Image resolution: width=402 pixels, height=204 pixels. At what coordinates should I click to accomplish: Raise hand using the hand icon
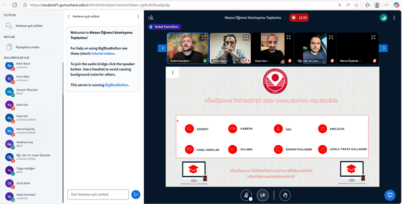tap(285, 195)
